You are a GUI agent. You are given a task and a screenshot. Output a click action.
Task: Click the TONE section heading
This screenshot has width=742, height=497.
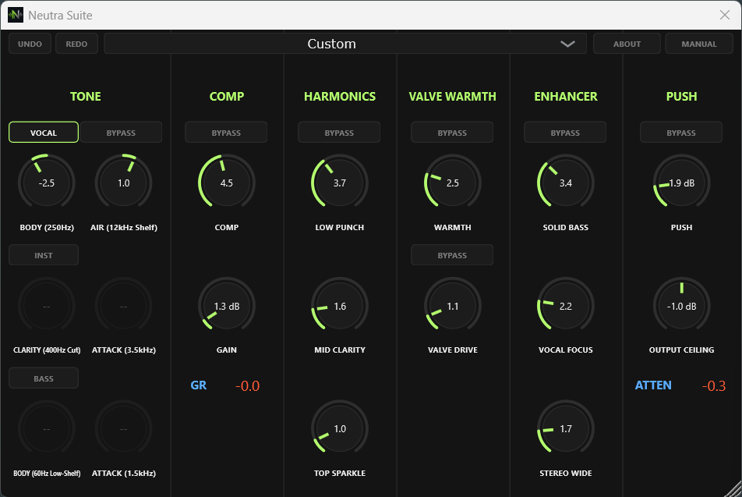tap(85, 96)
